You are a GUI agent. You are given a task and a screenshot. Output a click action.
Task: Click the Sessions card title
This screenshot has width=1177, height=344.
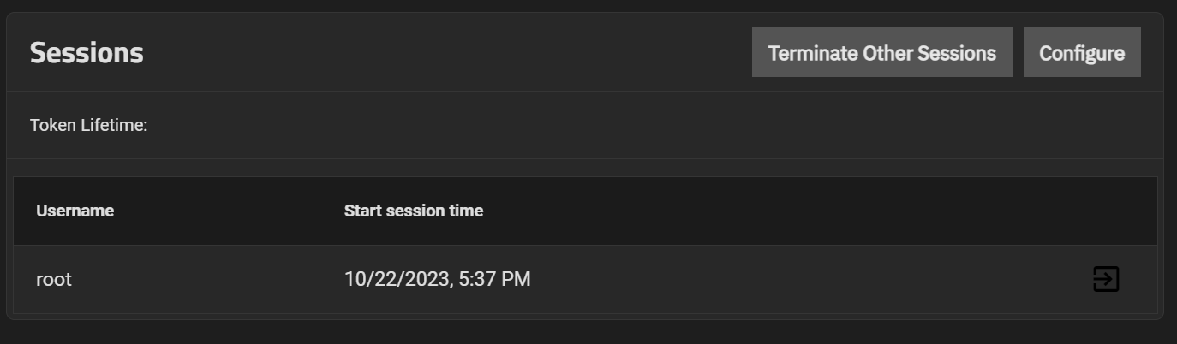click(x=87, y=53)
